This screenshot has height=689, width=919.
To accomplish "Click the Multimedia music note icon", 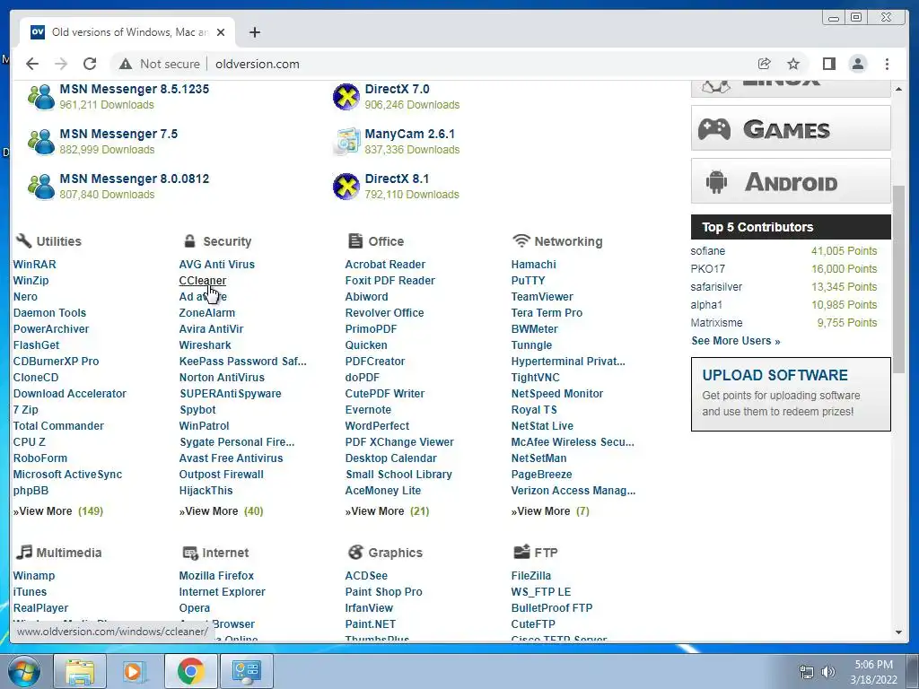I will (x=23, y=552).
